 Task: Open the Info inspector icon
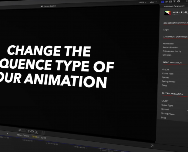point(179,1)
